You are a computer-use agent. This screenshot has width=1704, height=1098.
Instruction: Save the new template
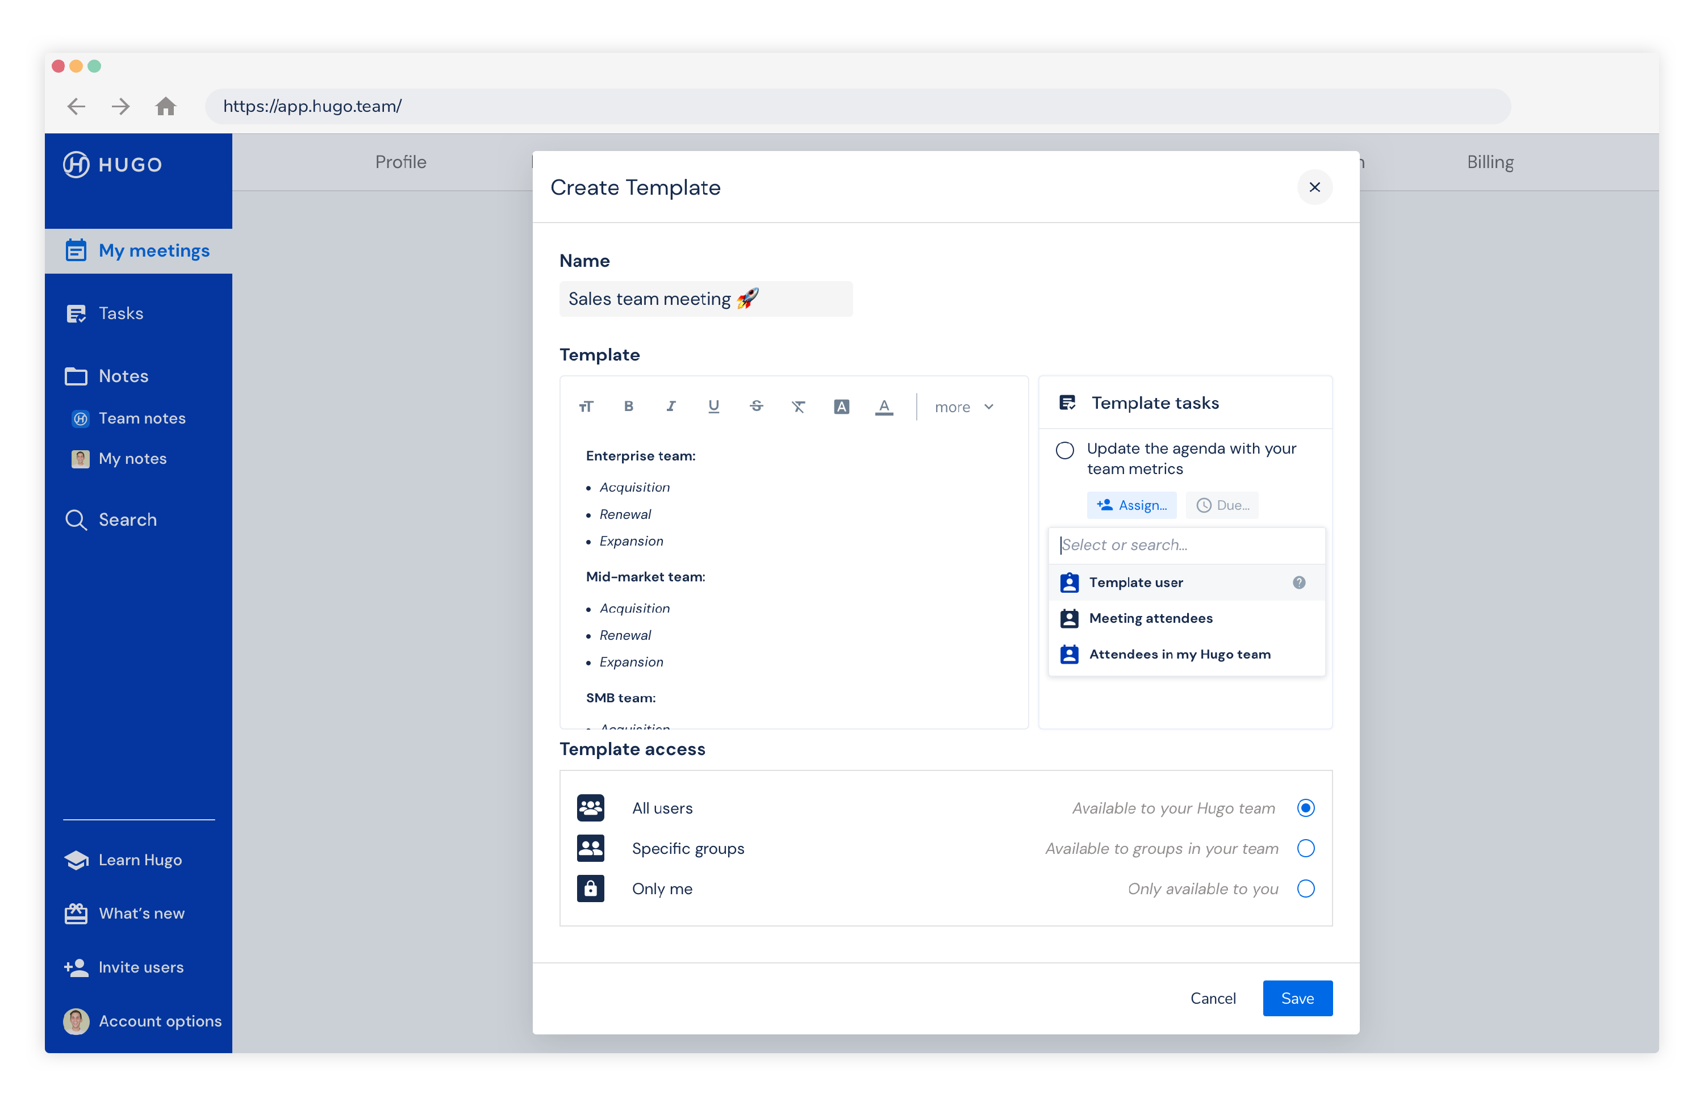pyautogui.click(x=1297, y=998)
